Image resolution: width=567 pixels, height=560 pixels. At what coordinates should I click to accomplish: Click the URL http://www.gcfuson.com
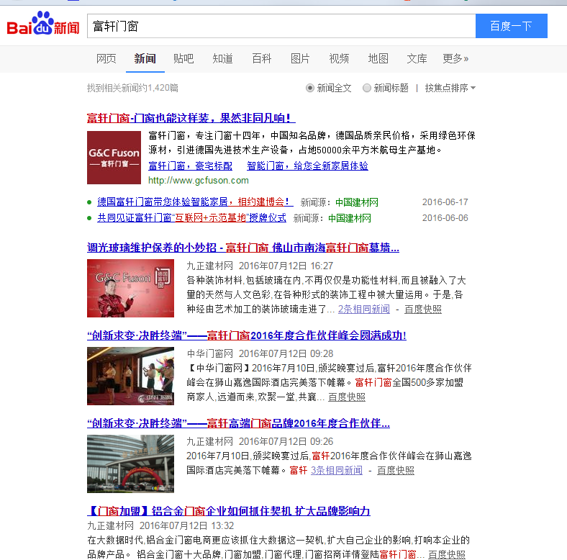pos(199,180)
